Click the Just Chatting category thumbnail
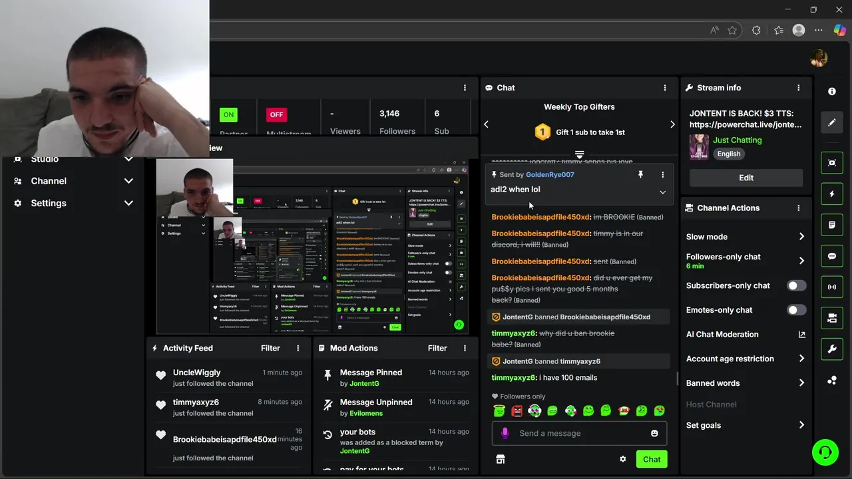Viewport: 852px width, 479px height. click(699, 147)
